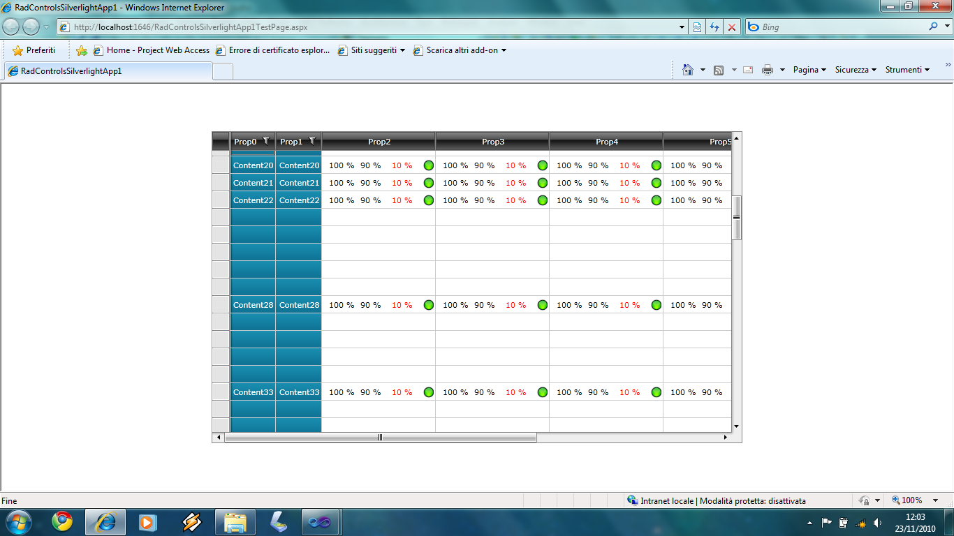
Task: Open the Prop1 column filter funnel icon
Action: (312, 141)
